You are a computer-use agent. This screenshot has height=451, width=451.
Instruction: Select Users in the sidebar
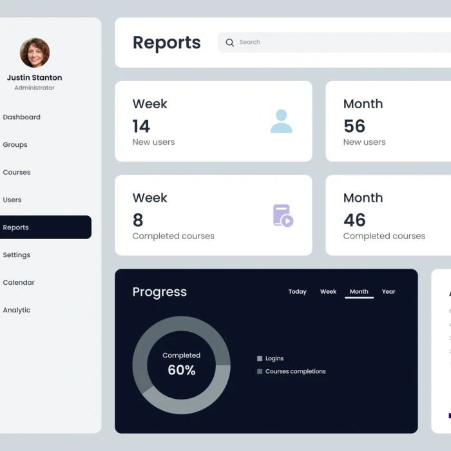pyautogui.click(x=12, y=200)
